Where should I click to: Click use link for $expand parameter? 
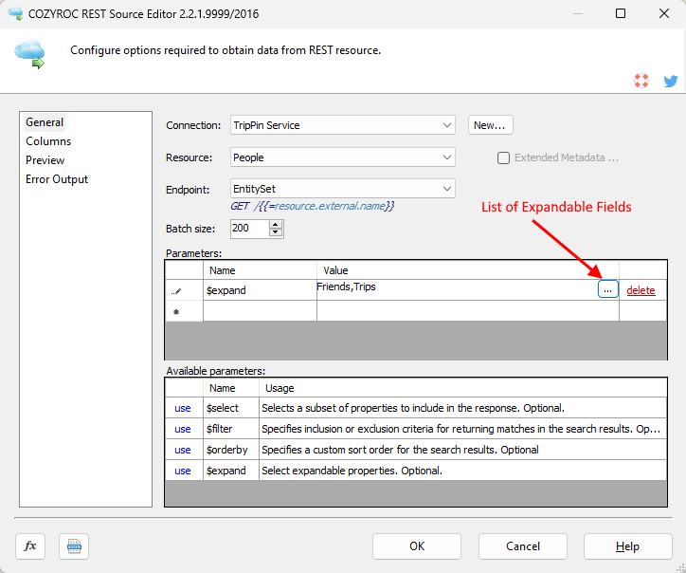pos(183,471)
